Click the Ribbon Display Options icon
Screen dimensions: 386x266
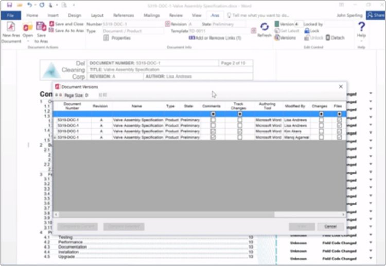[341, 5]
